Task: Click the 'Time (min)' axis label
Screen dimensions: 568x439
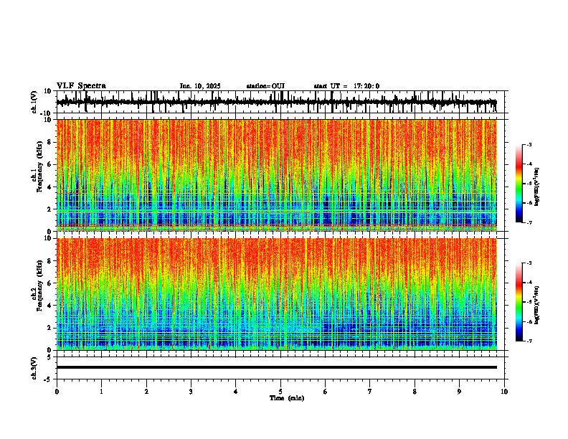Action: [287, 398]
